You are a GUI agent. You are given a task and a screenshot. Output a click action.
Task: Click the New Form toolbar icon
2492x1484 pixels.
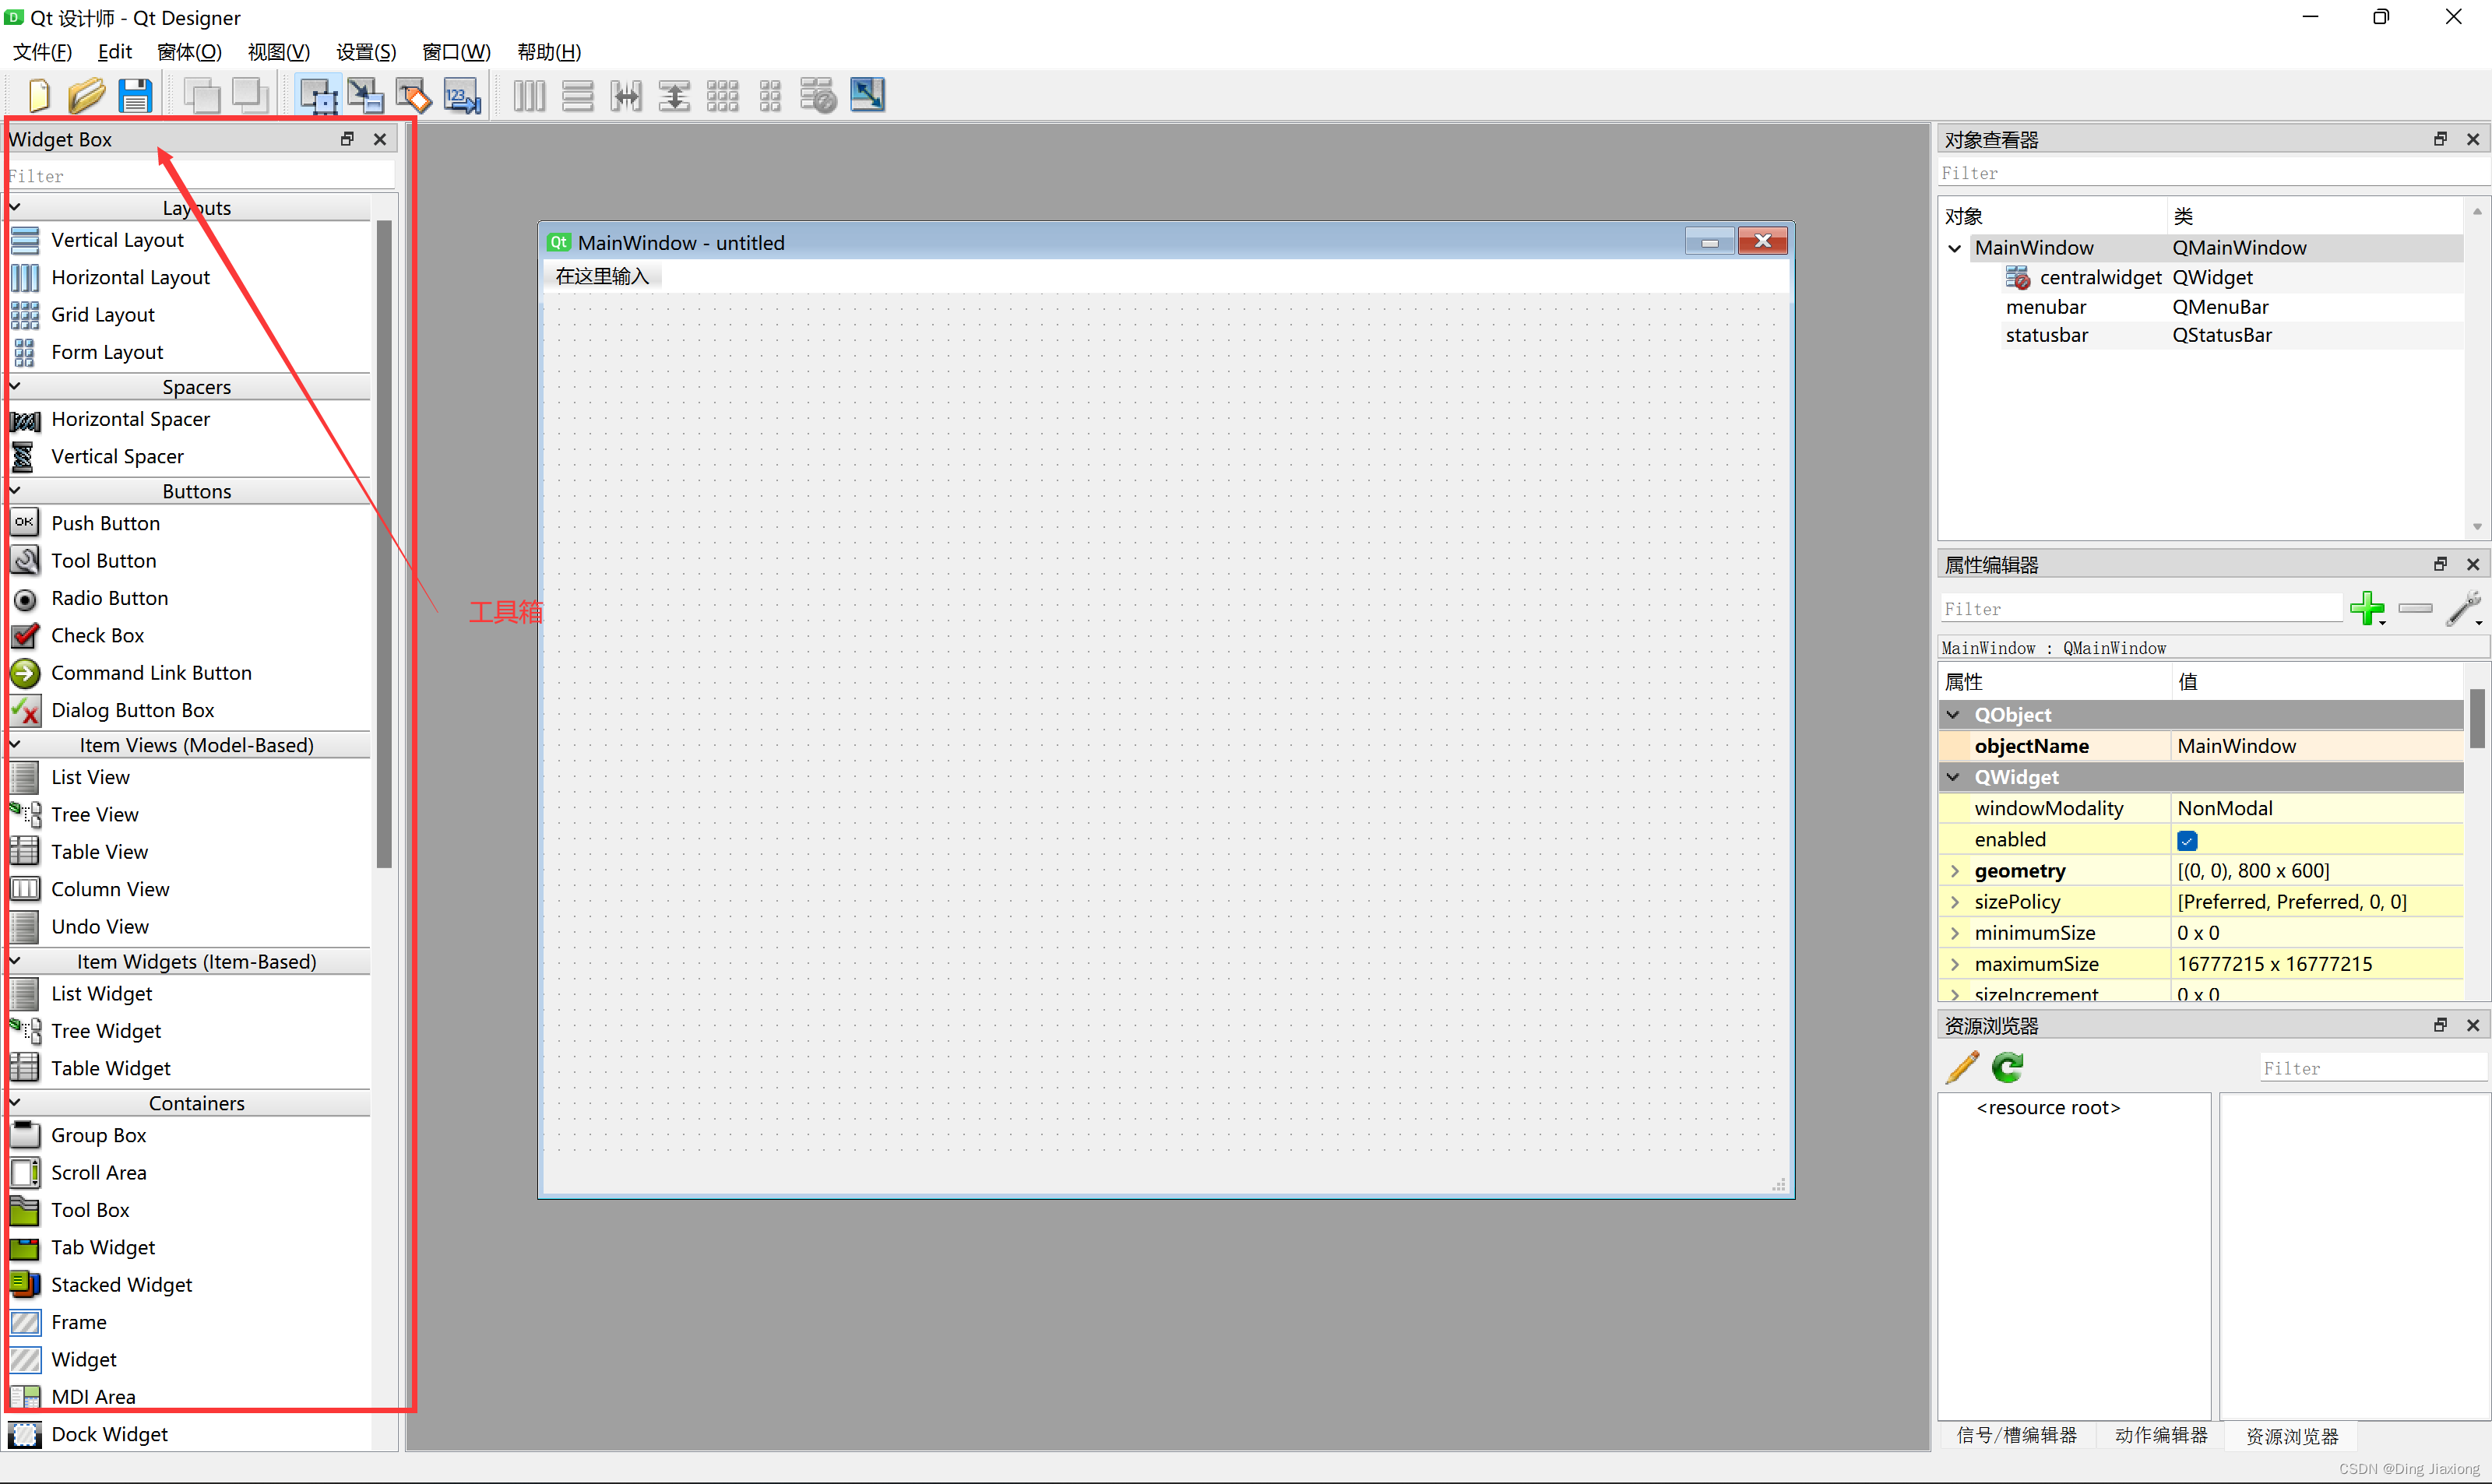[x=39, y=96]
